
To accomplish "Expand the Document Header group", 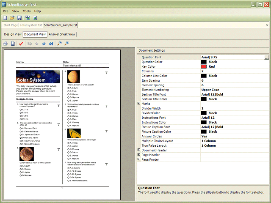I will tap(139, 150).
